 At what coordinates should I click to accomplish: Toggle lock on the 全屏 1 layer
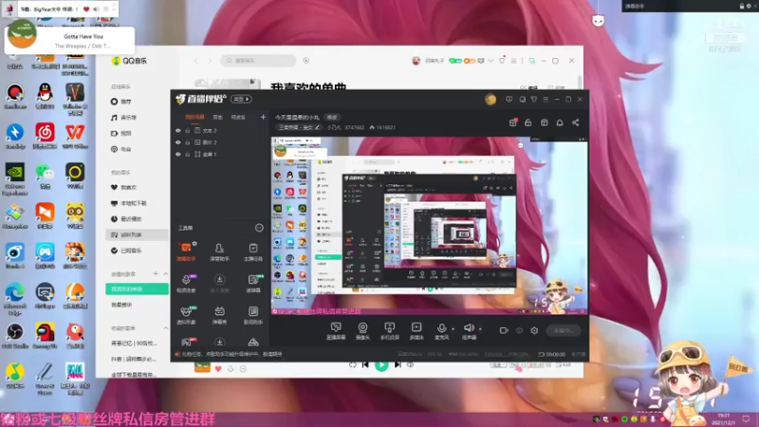187,154
